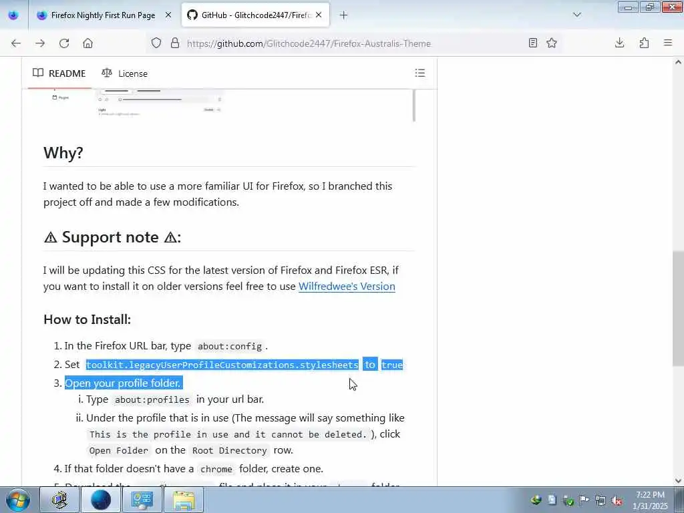Click the 7:22 PM taskbar clock

click(x=651, y=500)
